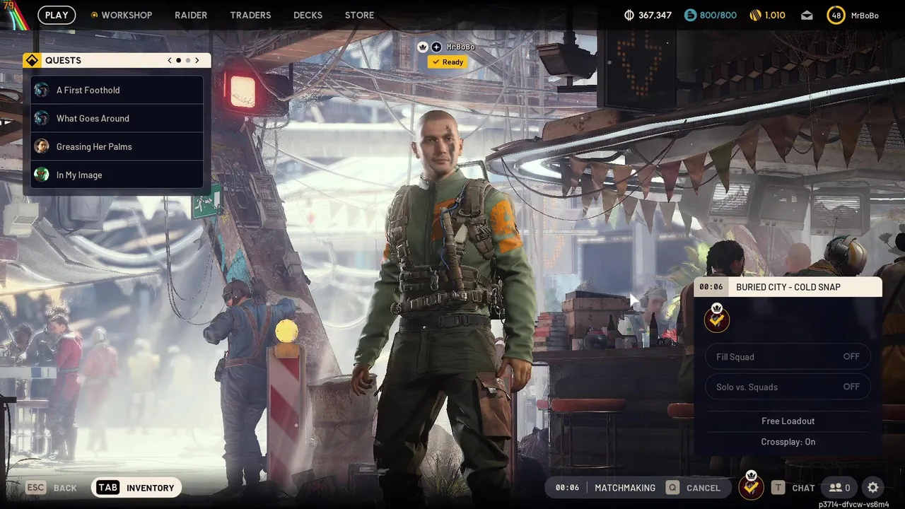Toggle the Crossplay: On option
This screenshot has width=905, height=509.
[x=788, y=442]
